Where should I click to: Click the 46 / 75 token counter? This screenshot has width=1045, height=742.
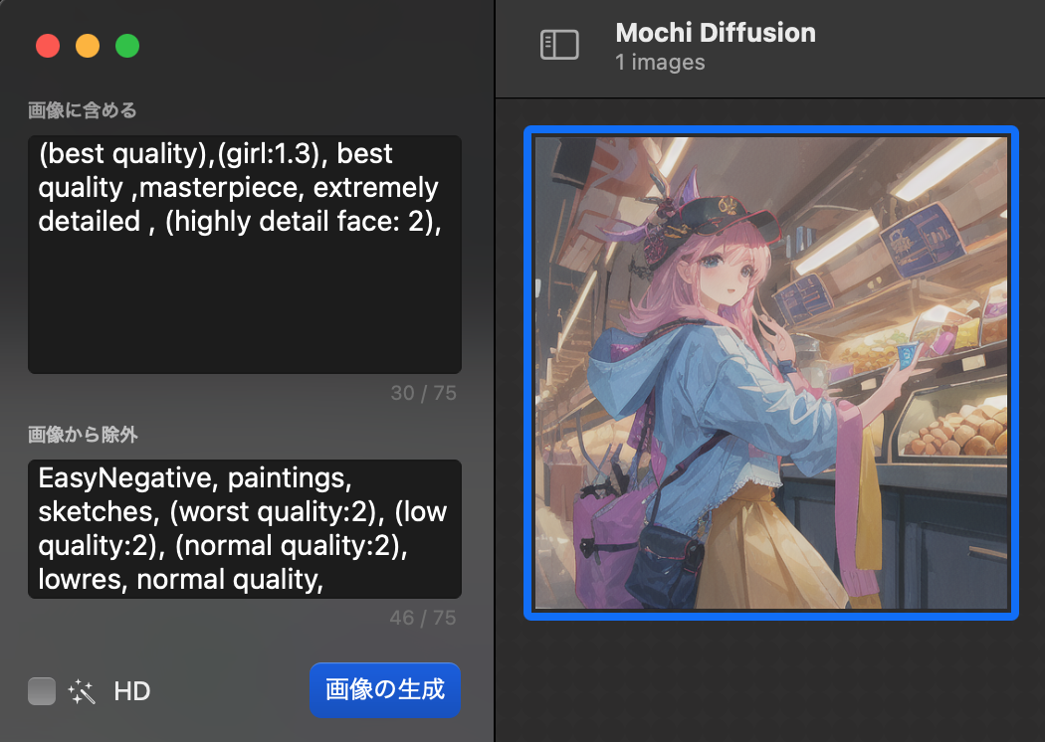pyautogui.click(x=423, y=618)
